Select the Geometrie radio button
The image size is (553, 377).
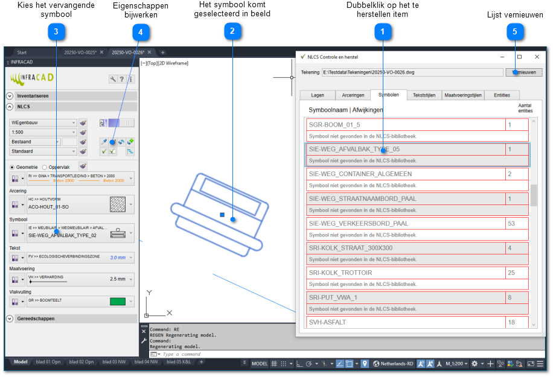(x=13, y=167)
